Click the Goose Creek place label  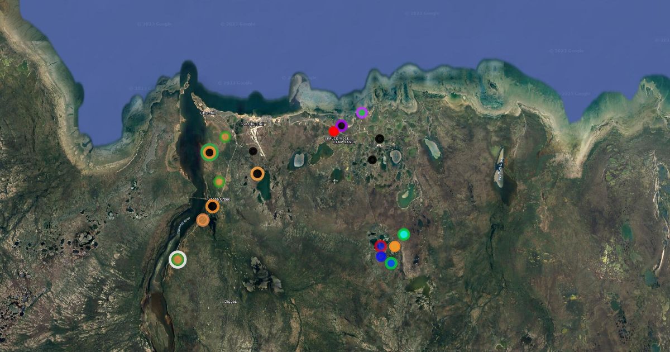[x=218, y=199]
